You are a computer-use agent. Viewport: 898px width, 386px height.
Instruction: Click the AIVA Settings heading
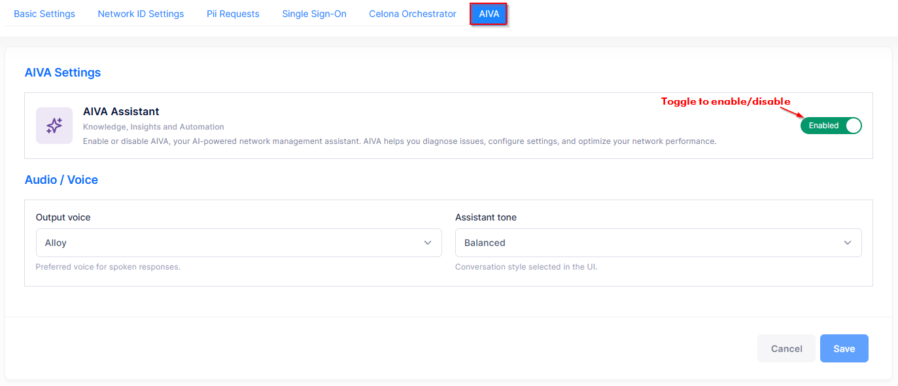63,73
